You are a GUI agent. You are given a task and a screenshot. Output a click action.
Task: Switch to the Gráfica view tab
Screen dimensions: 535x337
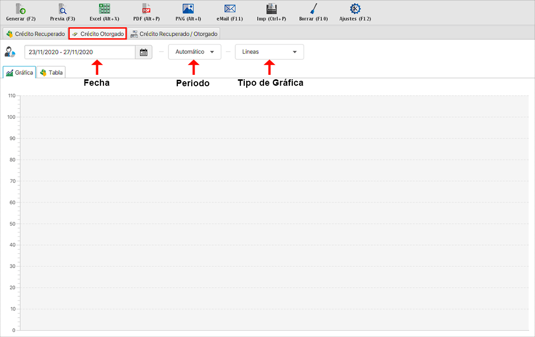point(19,72)
